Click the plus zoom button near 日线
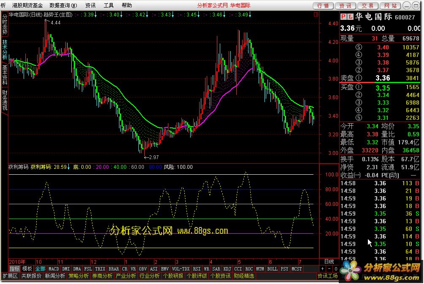This screenshot has height=284, width=424. (x=323, y=269)
